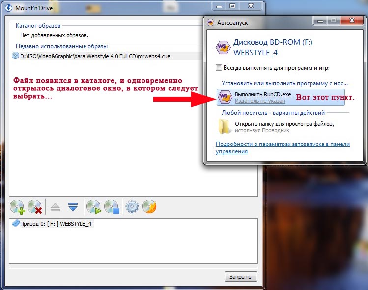Maximize the Mount'n'Drive window
This screenshot has width=368, height=290.
tap(232, 6)
